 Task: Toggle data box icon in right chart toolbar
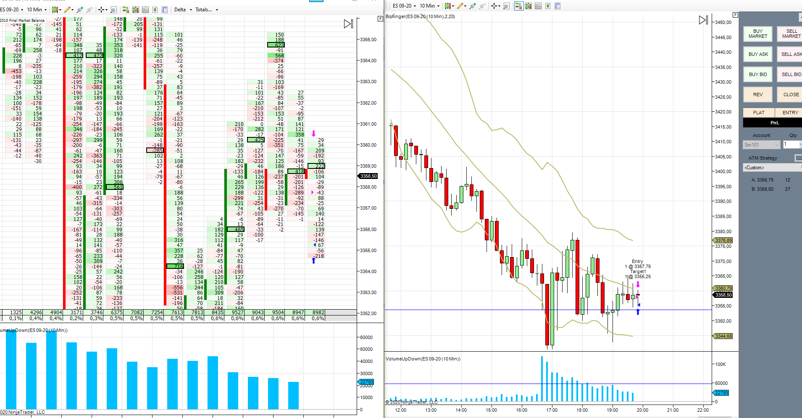pyautogui.click(x=557, y=6)
